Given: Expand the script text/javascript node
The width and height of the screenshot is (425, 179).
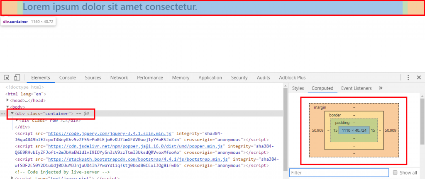Looking at the screenshot, I should [x=12, y=177].
